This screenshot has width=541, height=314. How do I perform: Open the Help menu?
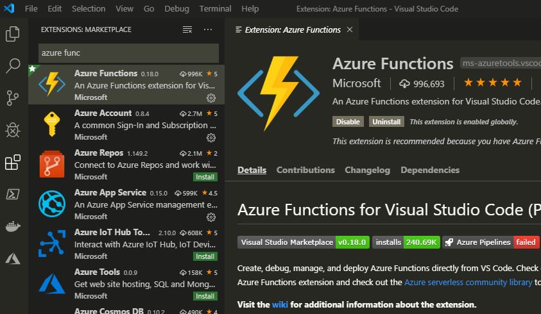click(x=250, y=8)
